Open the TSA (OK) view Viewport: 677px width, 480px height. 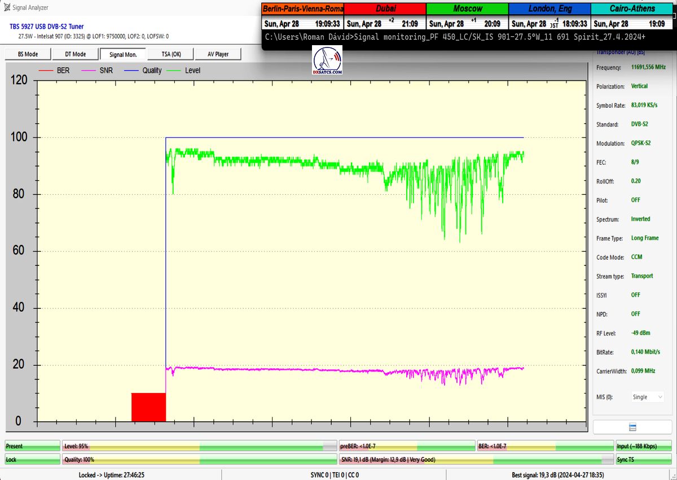click(170, 54)
